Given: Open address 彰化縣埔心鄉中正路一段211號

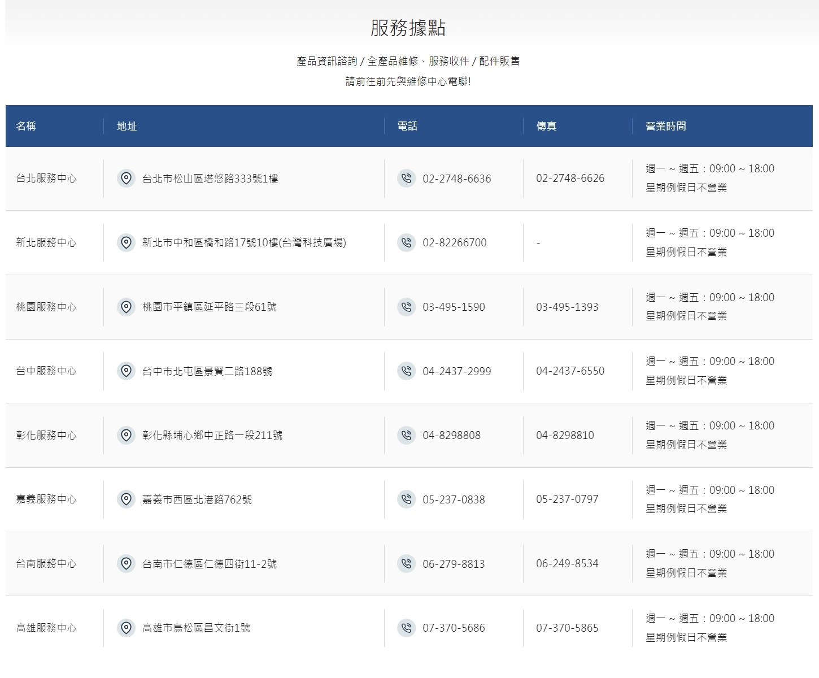Looking at the screenshot, I should pyautogui.click(x=212, y=435).
